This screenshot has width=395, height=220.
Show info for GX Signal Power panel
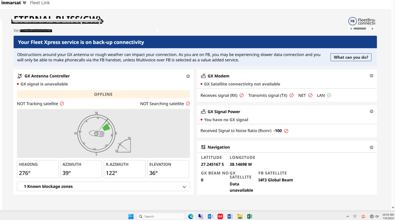click(371, 111)
